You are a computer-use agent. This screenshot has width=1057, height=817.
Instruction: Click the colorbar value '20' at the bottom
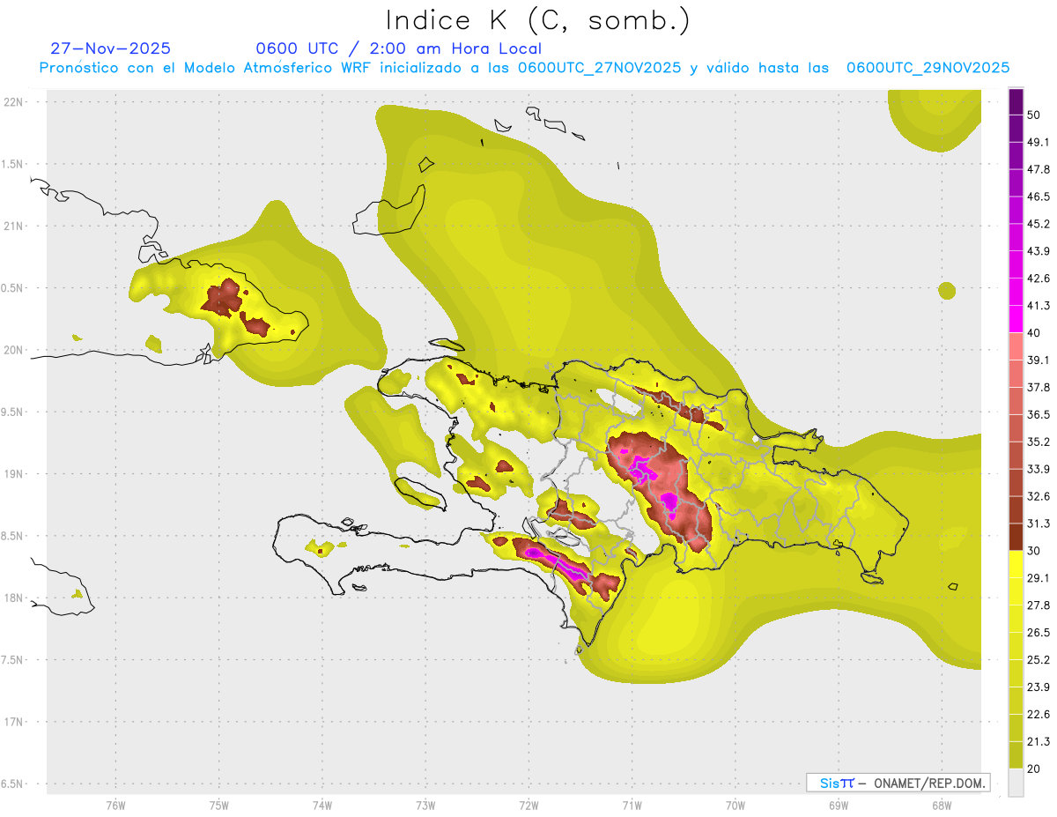pos(1034,769)
